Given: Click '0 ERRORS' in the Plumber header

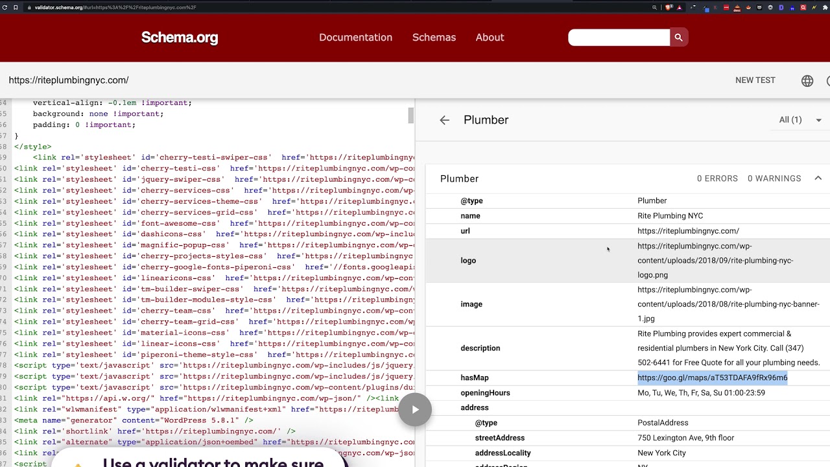Looking at the screenshot, I should click(717, 178).
